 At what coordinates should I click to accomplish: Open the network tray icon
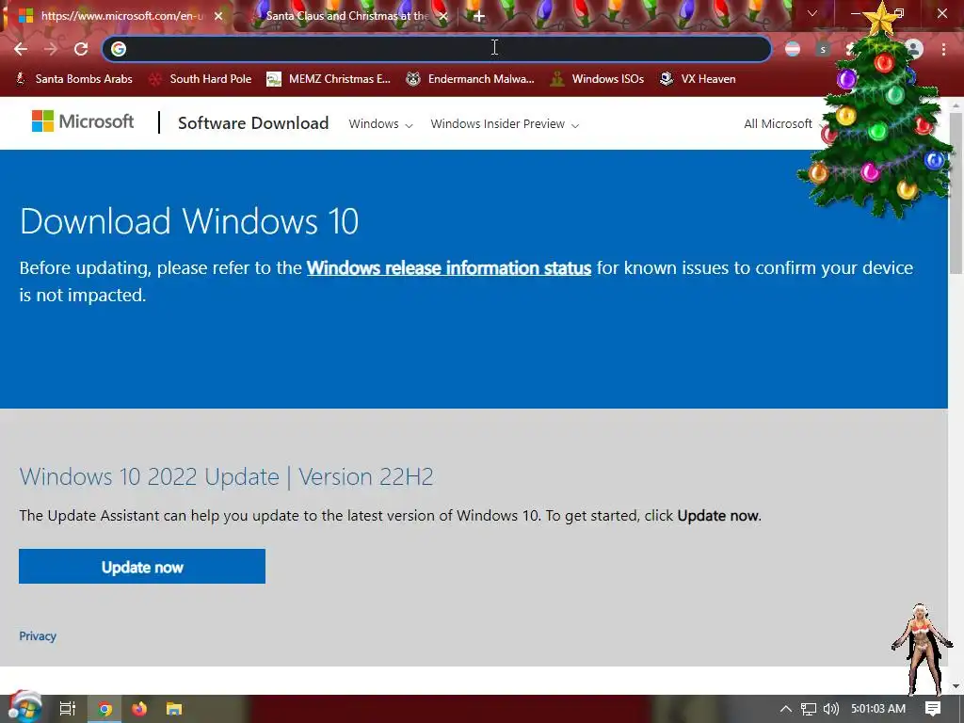[x=809, y=709]
